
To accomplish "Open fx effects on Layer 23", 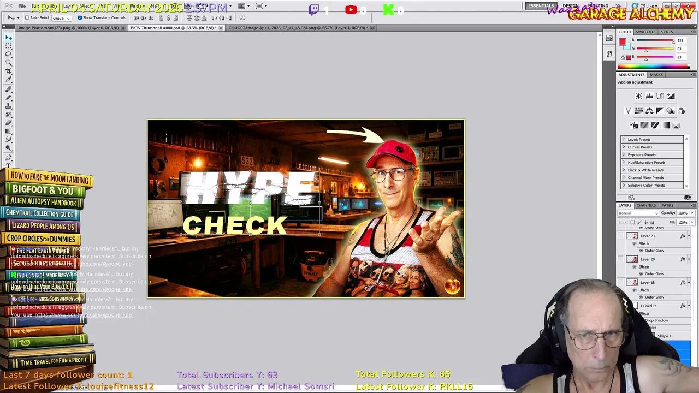I will pyautogui.click(x=682, y=236).
